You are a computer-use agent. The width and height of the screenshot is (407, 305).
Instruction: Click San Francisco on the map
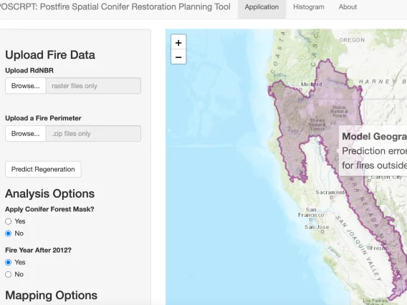[311, 213]
